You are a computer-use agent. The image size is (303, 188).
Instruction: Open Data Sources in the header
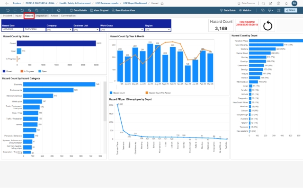coord(246,3)
